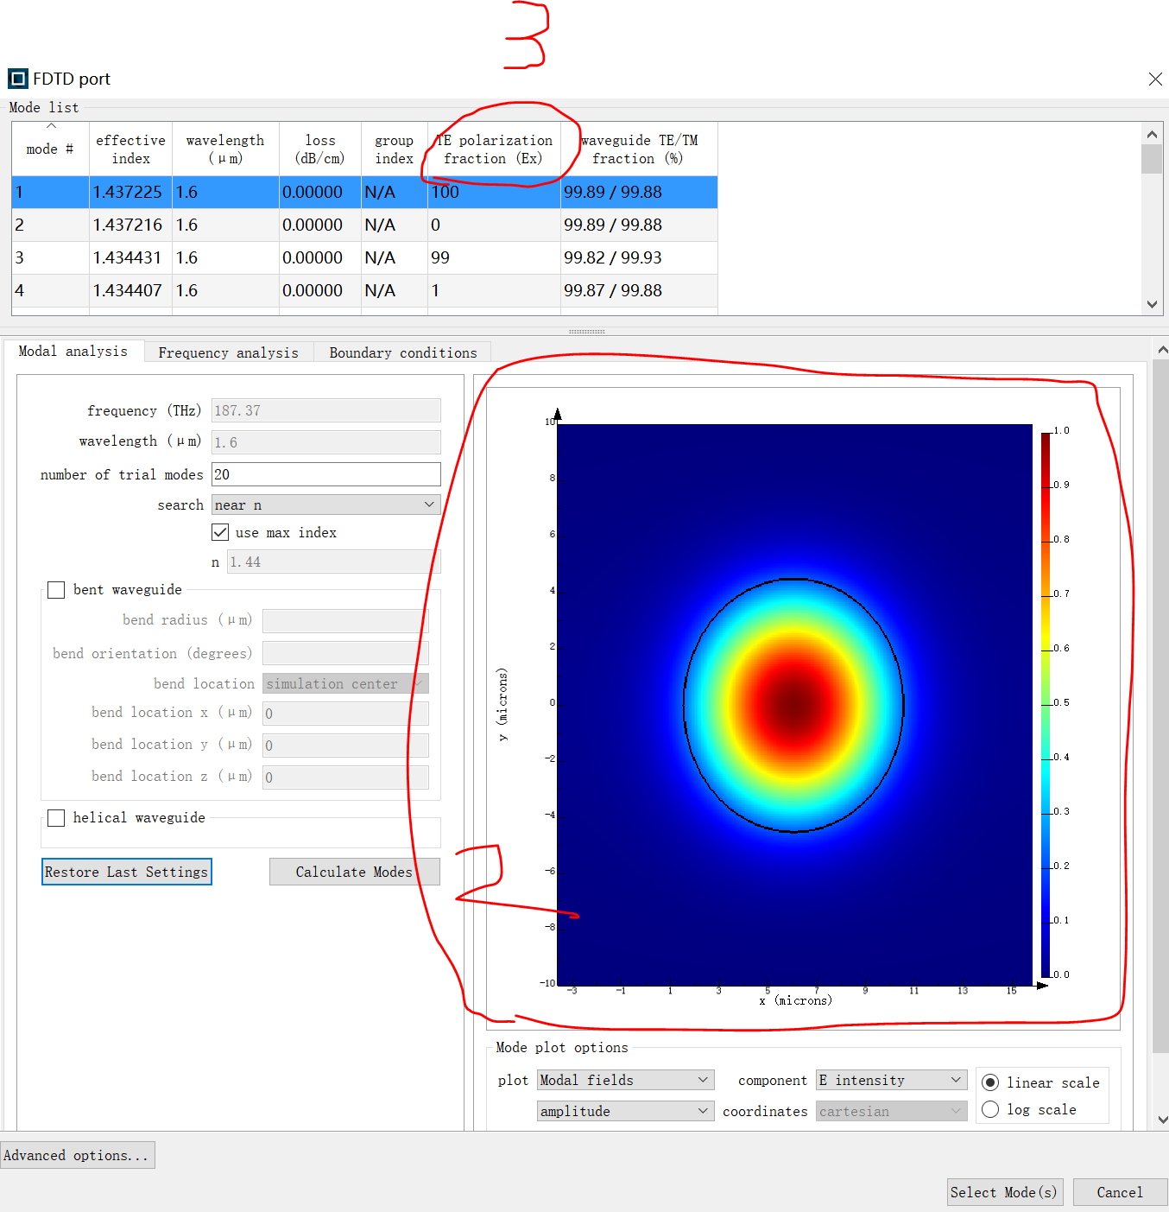1169x1212 pixels.
Task: Enable the bent waveguide checkbox
Action: (56, 589)
